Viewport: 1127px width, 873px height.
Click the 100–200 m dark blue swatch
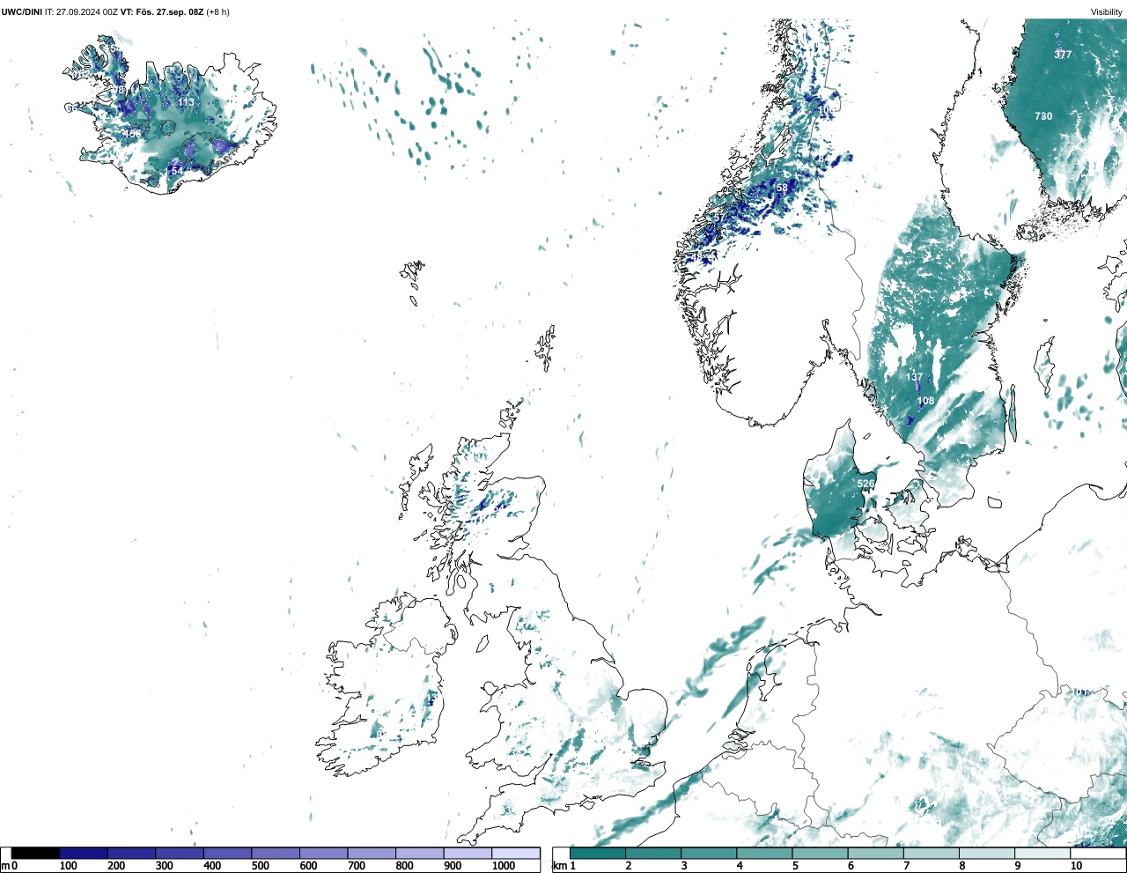(x=84, y=853)
